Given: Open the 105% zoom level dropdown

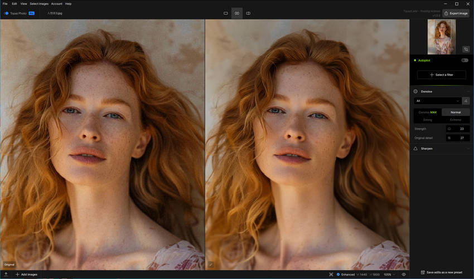Looking at the screenshot, I should (x=389, y=275).
